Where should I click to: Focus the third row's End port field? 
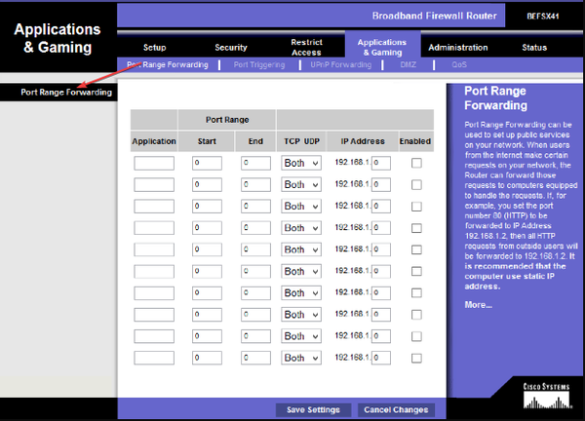[255, 207]
